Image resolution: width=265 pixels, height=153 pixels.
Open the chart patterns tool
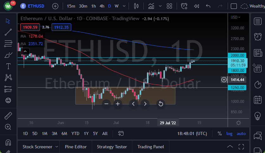pos(8,78)
